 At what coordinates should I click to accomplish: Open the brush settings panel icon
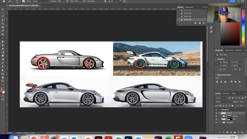coord(24,1)
